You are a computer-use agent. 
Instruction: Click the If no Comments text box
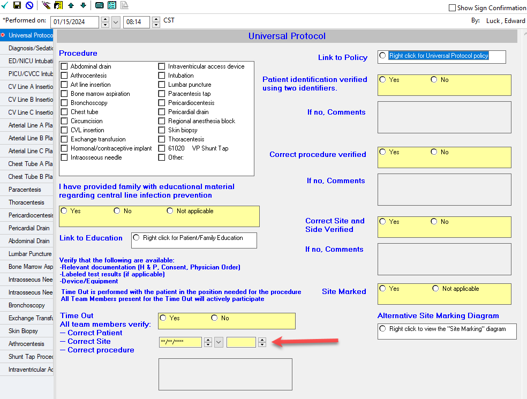[444, 117]
